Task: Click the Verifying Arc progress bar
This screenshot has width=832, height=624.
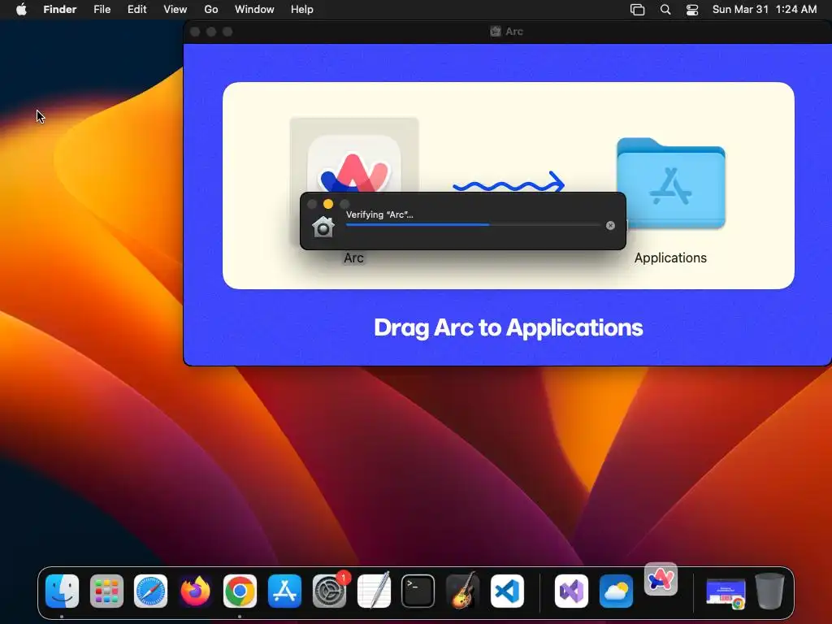Action: 473,225
